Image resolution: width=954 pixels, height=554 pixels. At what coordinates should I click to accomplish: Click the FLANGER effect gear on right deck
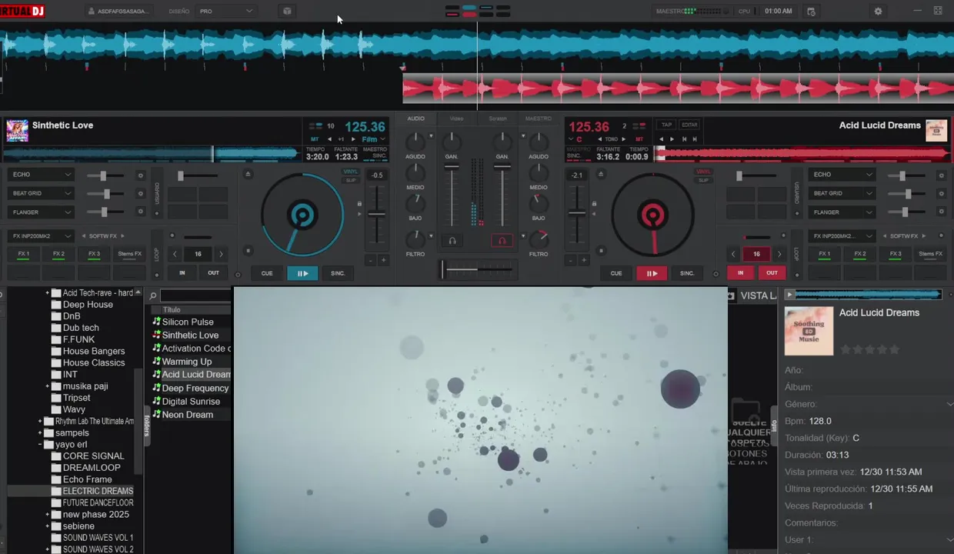point(941,212)
